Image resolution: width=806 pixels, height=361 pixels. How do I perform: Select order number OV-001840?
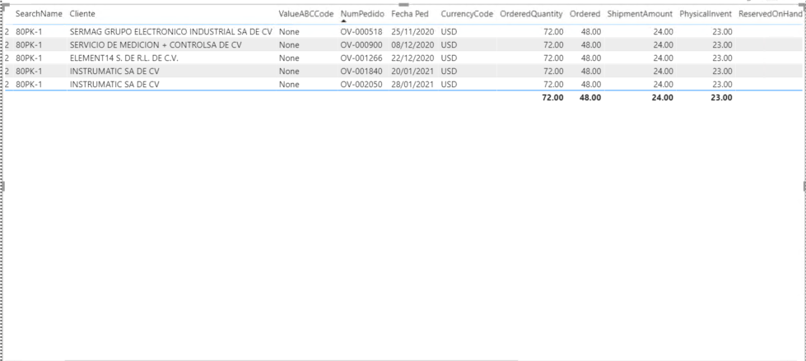click(x=361, y=72)
